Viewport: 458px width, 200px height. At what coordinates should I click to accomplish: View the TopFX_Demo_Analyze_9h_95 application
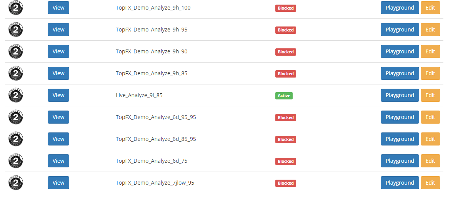58,30
